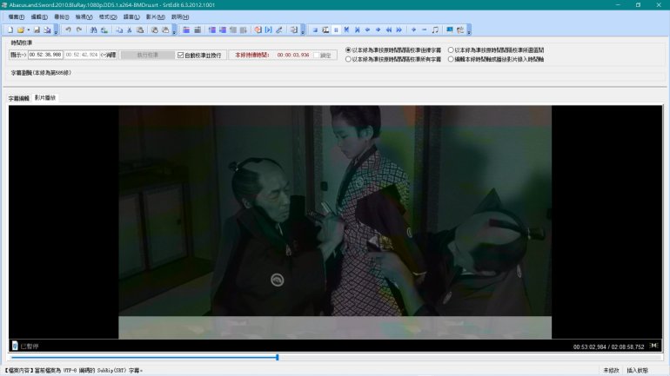This screenshot has height=376, width=670.
Task: Click the 00:52:42,924 end time field
Action: tap(82, 55)
